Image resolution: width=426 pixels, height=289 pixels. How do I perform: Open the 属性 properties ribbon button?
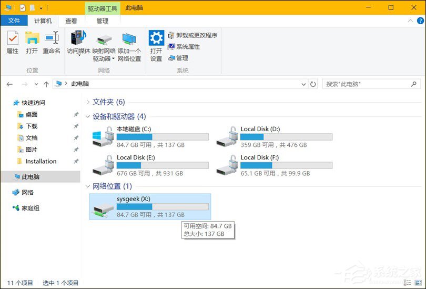(13, 42)
